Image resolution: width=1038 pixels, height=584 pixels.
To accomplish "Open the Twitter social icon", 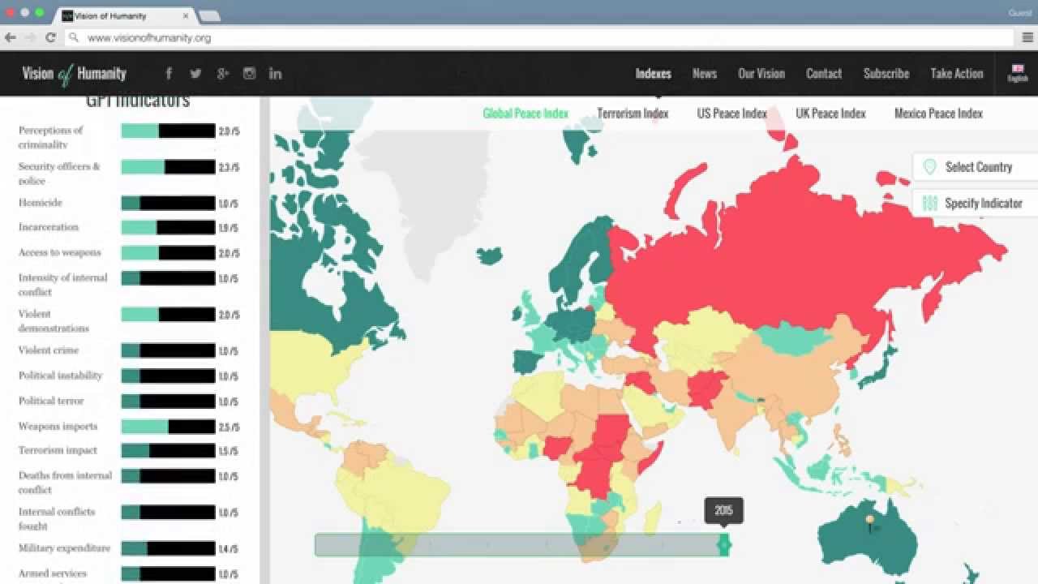I will click(x=195, y=74).
